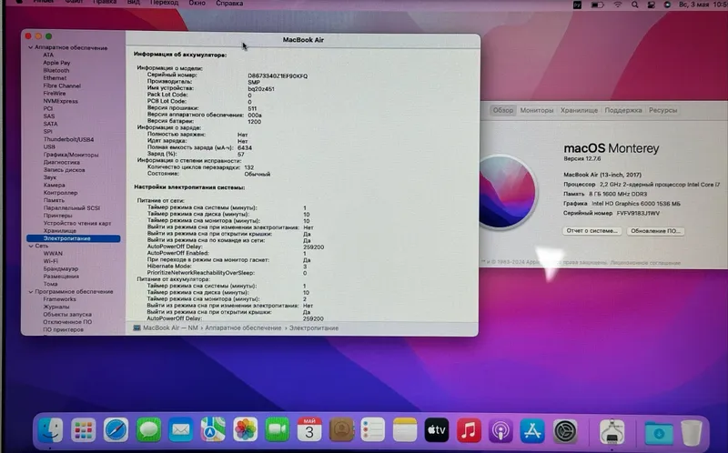Select Камера in sidebar

54,186
